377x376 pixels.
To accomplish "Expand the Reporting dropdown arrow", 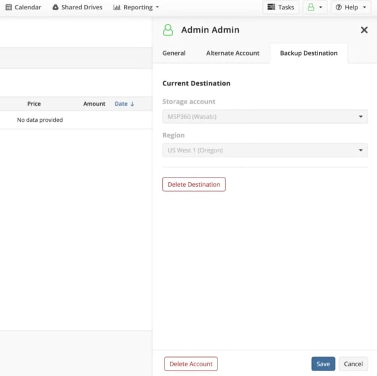I will 157,7.
